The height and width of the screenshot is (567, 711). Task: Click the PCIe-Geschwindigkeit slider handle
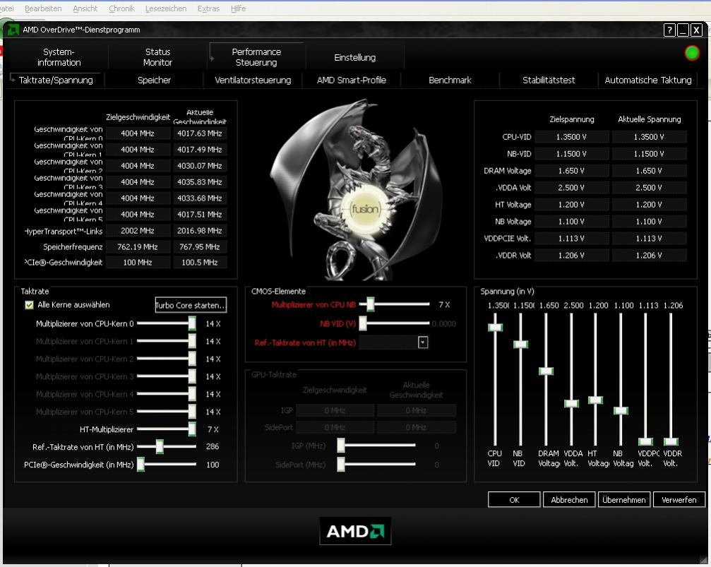coord(141,464)
